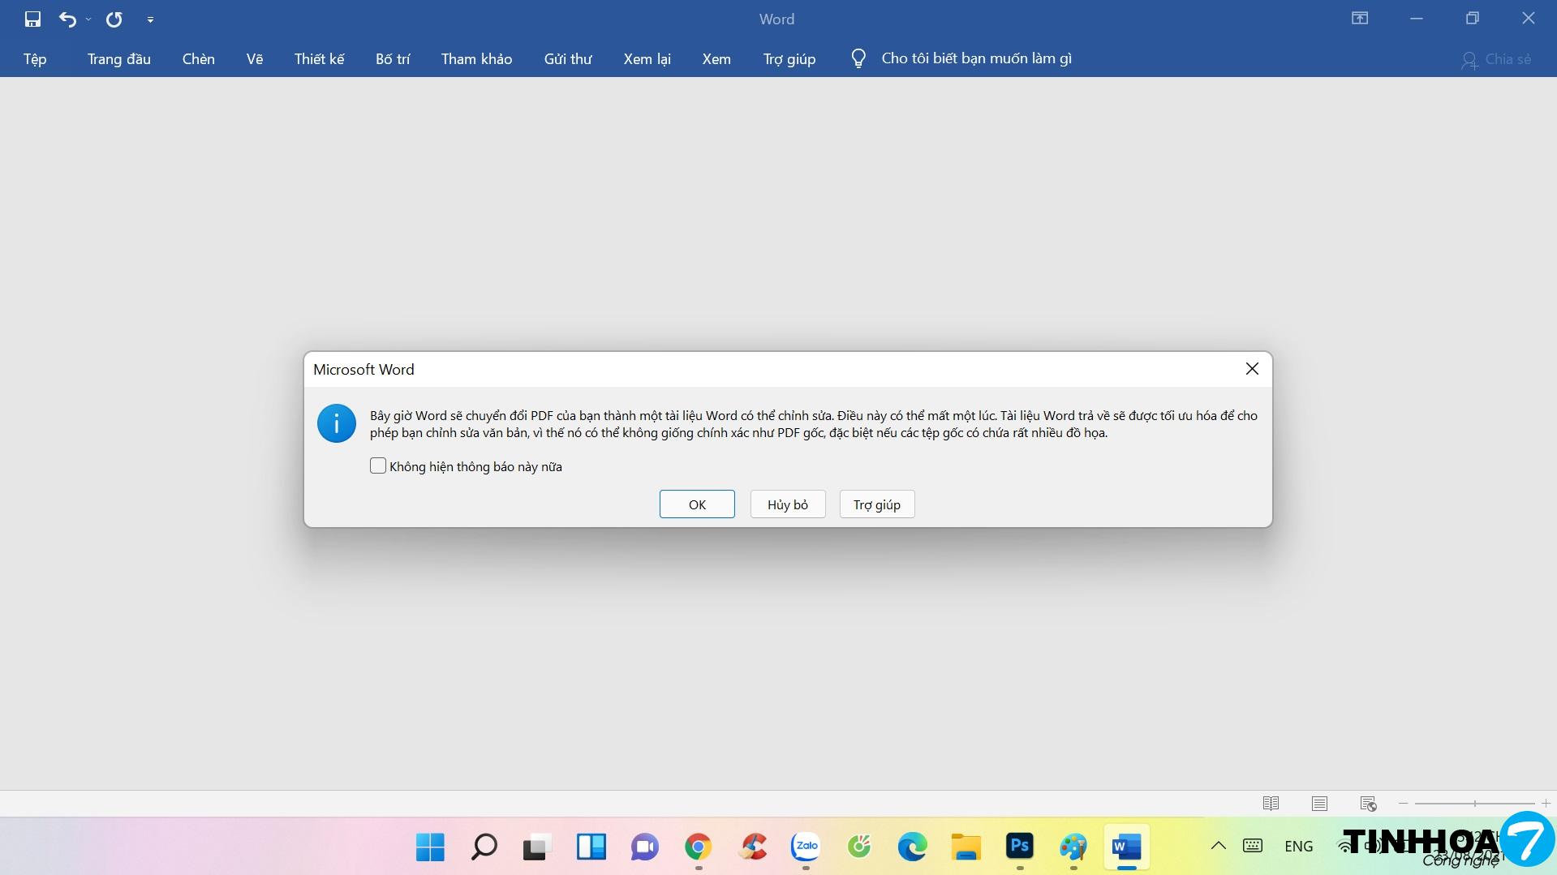Click the Trợ giúp button in the dialog
Screen dimensions: 1557x875
coord(876,504)
